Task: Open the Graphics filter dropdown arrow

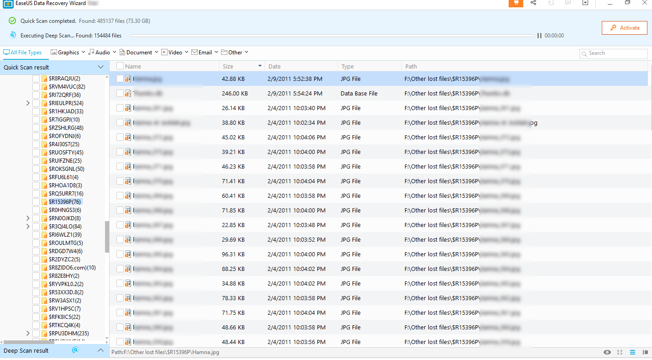Action: (83, 52)
